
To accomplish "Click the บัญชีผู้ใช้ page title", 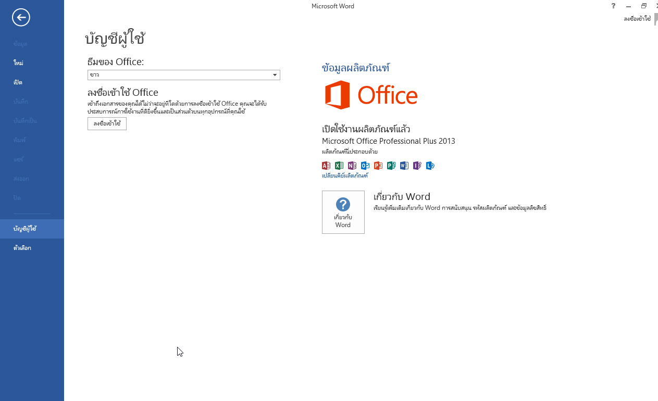I will pos(115,39).
